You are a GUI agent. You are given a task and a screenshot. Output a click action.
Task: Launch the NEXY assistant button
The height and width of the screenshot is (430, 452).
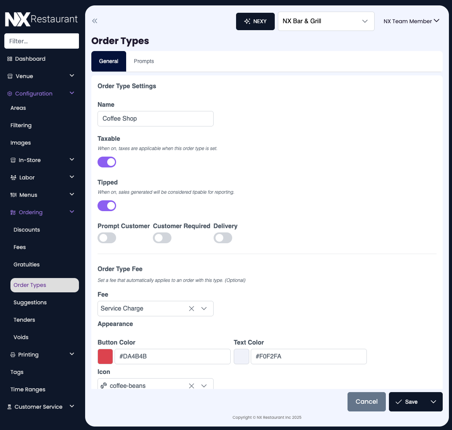coord(255,21)
